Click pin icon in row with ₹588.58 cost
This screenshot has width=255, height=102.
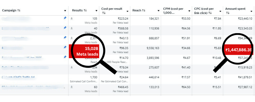coord(65,28)
